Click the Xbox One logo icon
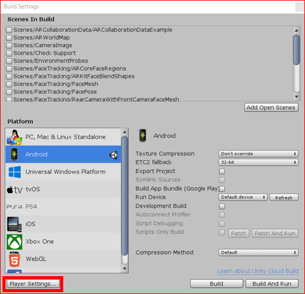This screenshot has height=294, width=305. [x=14, y=242]
